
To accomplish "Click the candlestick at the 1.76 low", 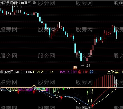I will (81, 59).
